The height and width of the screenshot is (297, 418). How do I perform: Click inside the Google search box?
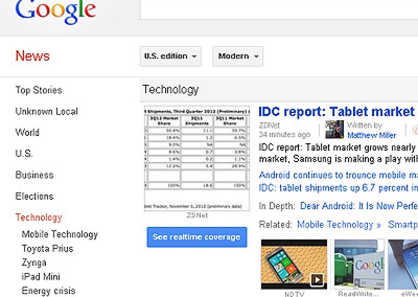coord(279,9)
